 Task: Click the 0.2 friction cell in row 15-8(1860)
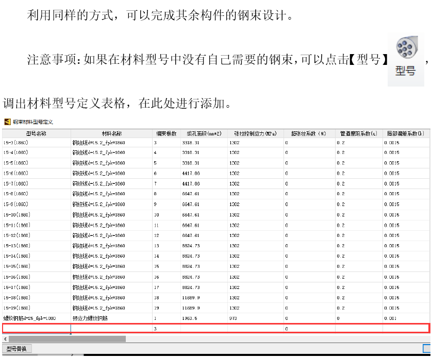click(x=359, y=194)
